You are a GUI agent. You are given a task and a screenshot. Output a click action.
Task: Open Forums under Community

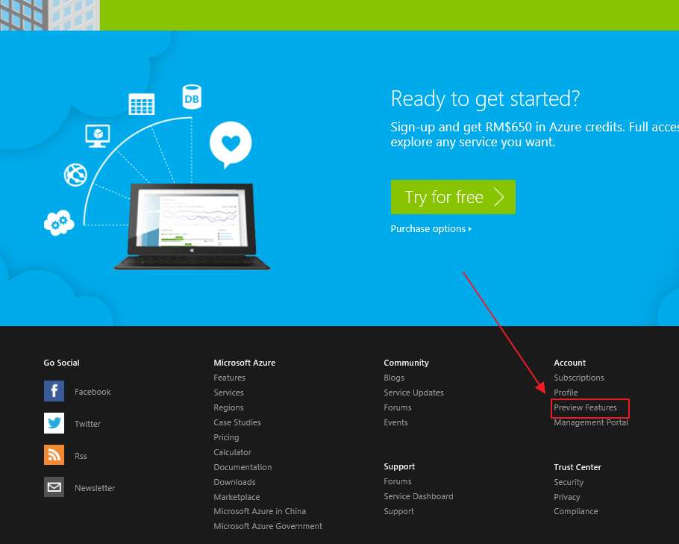[x=398, y=407]
